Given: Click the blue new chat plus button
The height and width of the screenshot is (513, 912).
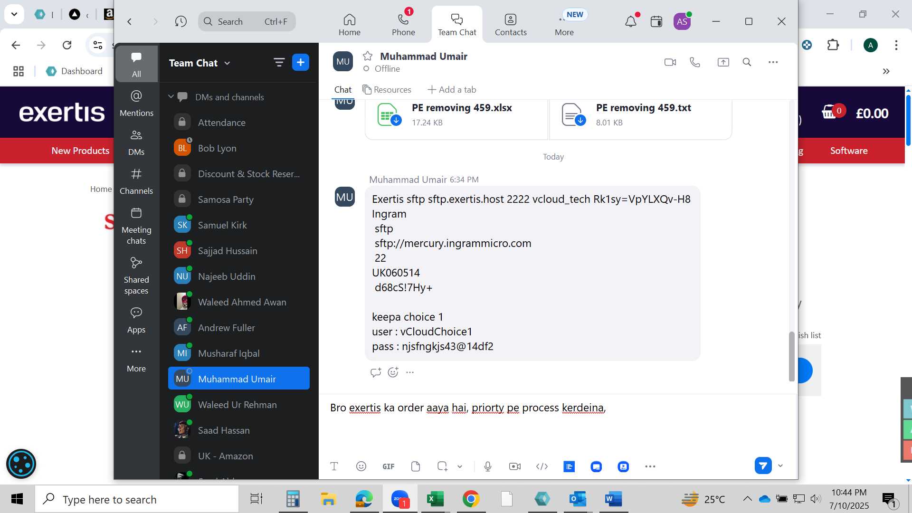Looking at the screenshot, I should tap(301, 62).
